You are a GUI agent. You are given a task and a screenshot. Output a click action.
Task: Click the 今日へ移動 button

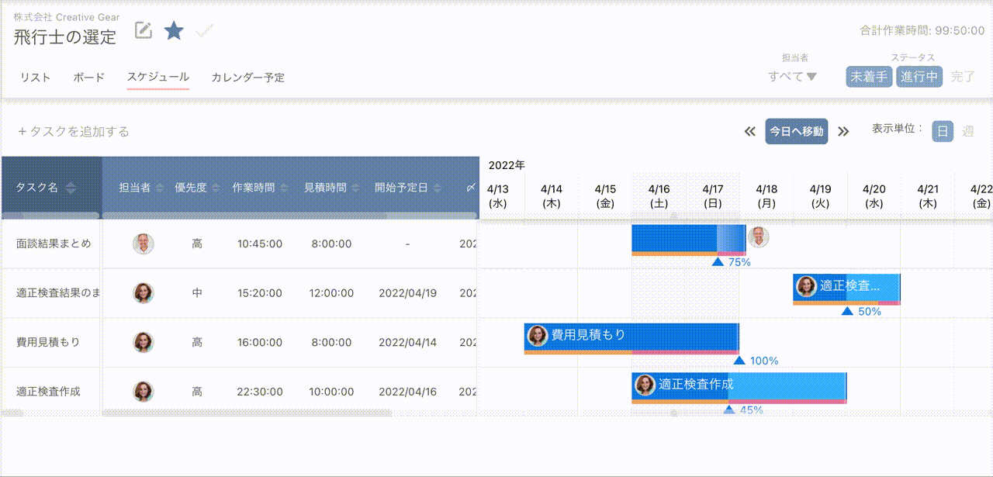pos(796,131)
